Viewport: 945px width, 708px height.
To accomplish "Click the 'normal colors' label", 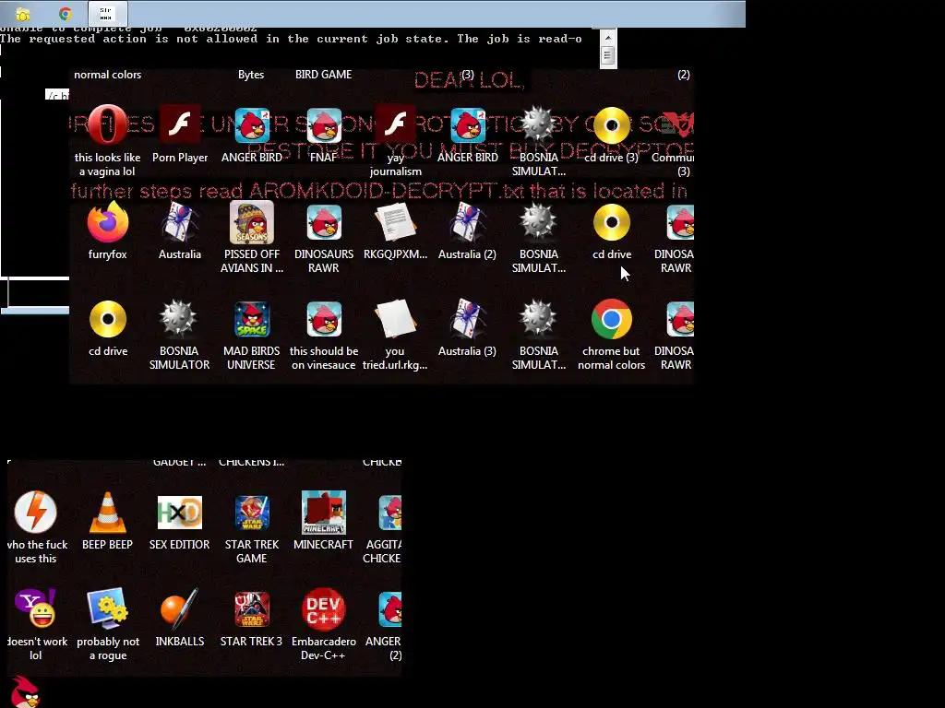I will tap(107, 75).
